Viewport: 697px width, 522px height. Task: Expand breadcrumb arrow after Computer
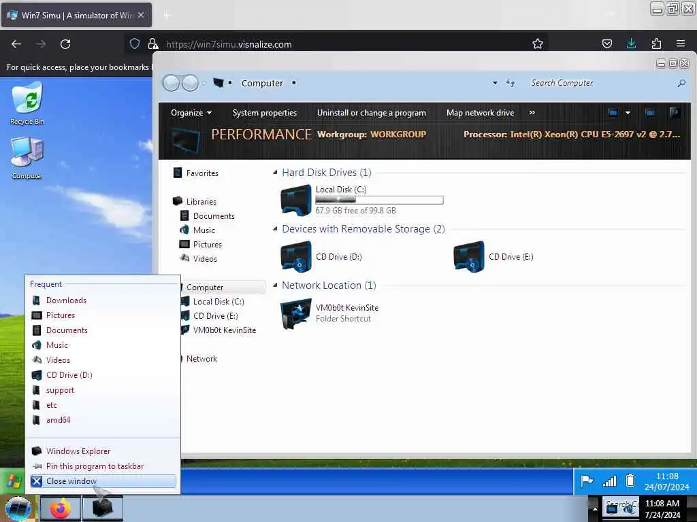coord(294,83)
